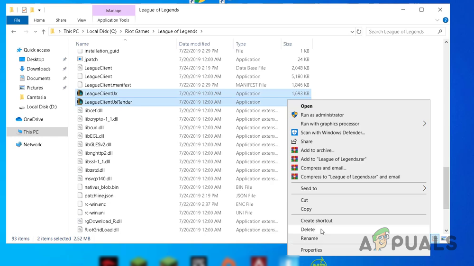474x266 pixels.
Task: Open Explorer help question mark icon
Action: pos(445,20)
